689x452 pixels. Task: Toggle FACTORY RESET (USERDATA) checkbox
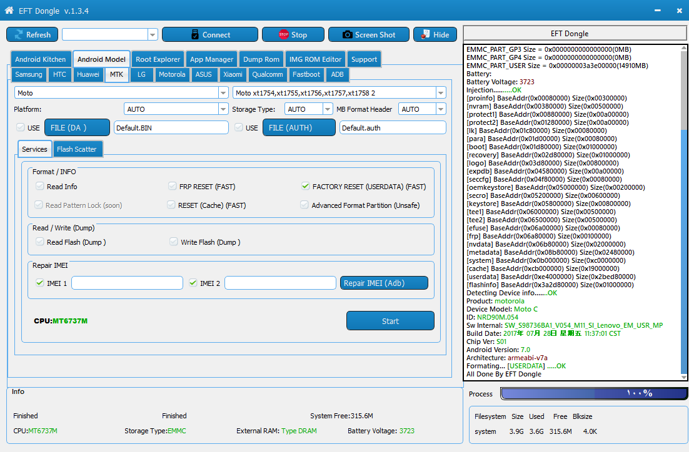coord(305,187)
